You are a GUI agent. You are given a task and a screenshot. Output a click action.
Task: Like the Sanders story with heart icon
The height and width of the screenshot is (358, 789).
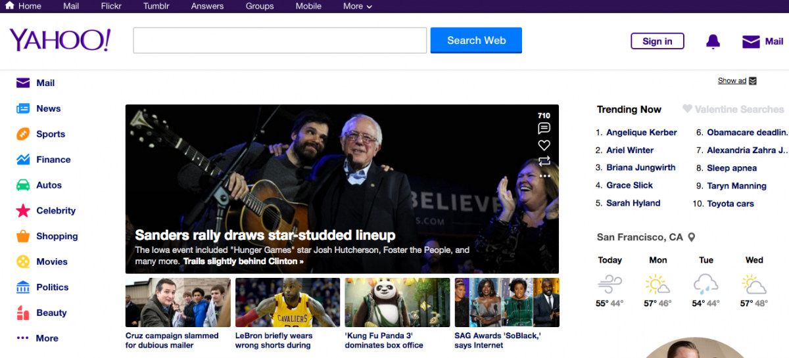point(544,145)
